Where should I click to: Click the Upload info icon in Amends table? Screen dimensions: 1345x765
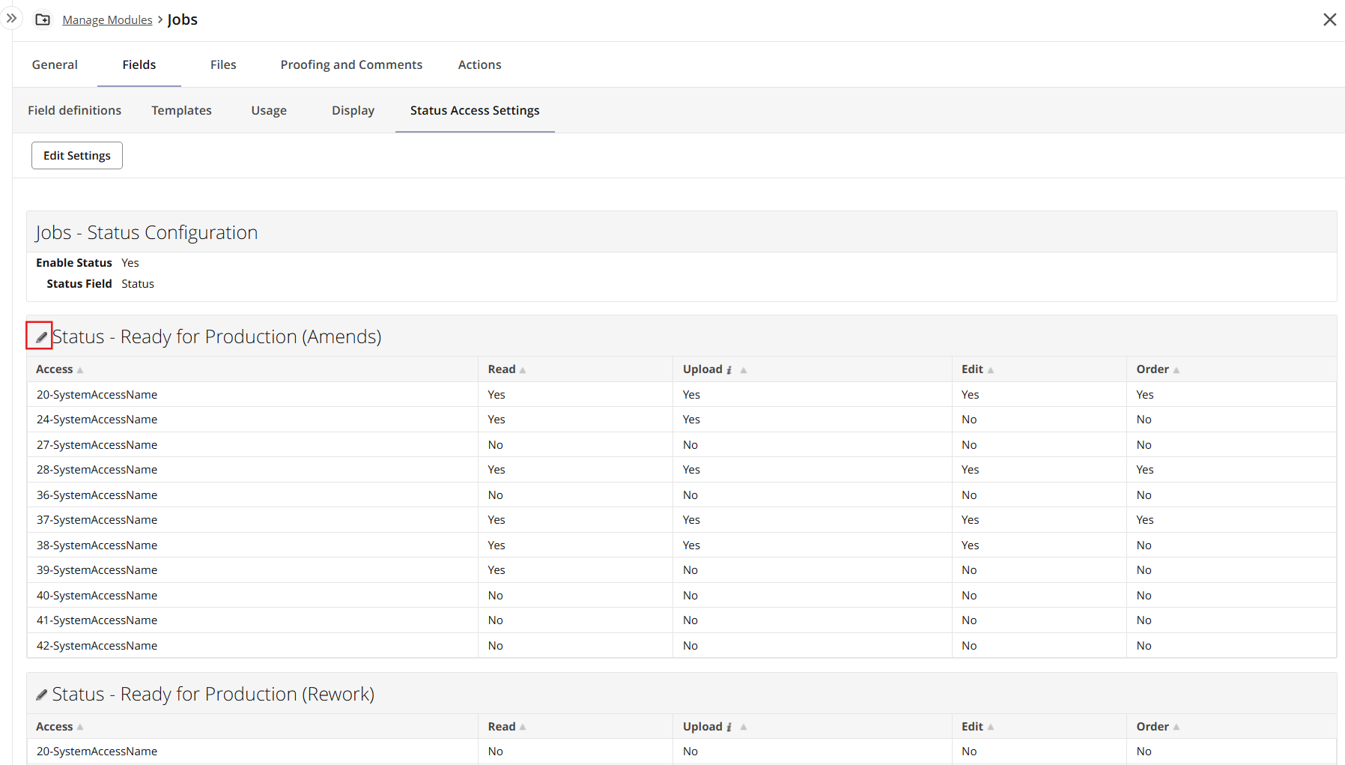coord(729,369)
